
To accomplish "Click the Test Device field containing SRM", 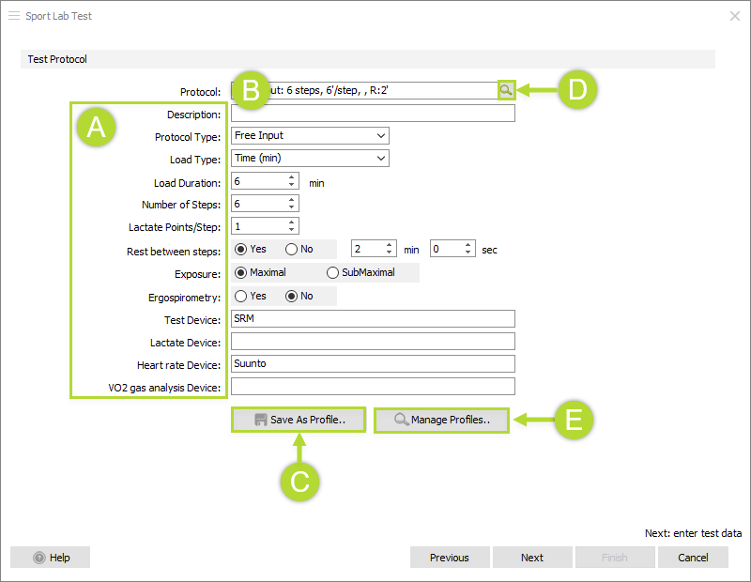I will coord(373,318).
